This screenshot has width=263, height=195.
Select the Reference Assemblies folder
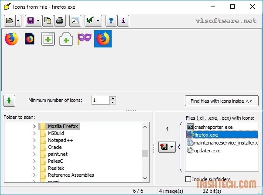(x=71, y=175)
